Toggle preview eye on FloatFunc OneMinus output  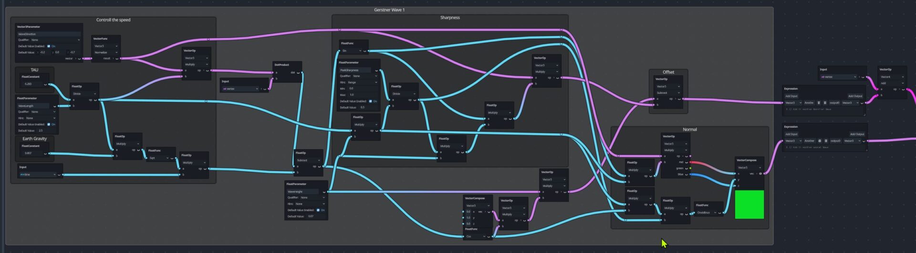719,213
